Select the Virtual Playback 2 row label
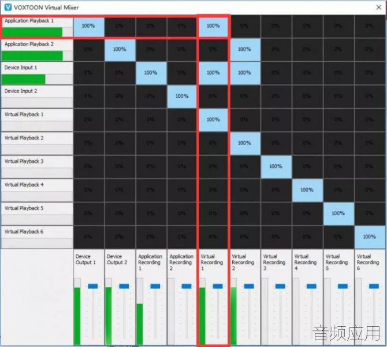 pyautogui.click(x=24, y=138)
